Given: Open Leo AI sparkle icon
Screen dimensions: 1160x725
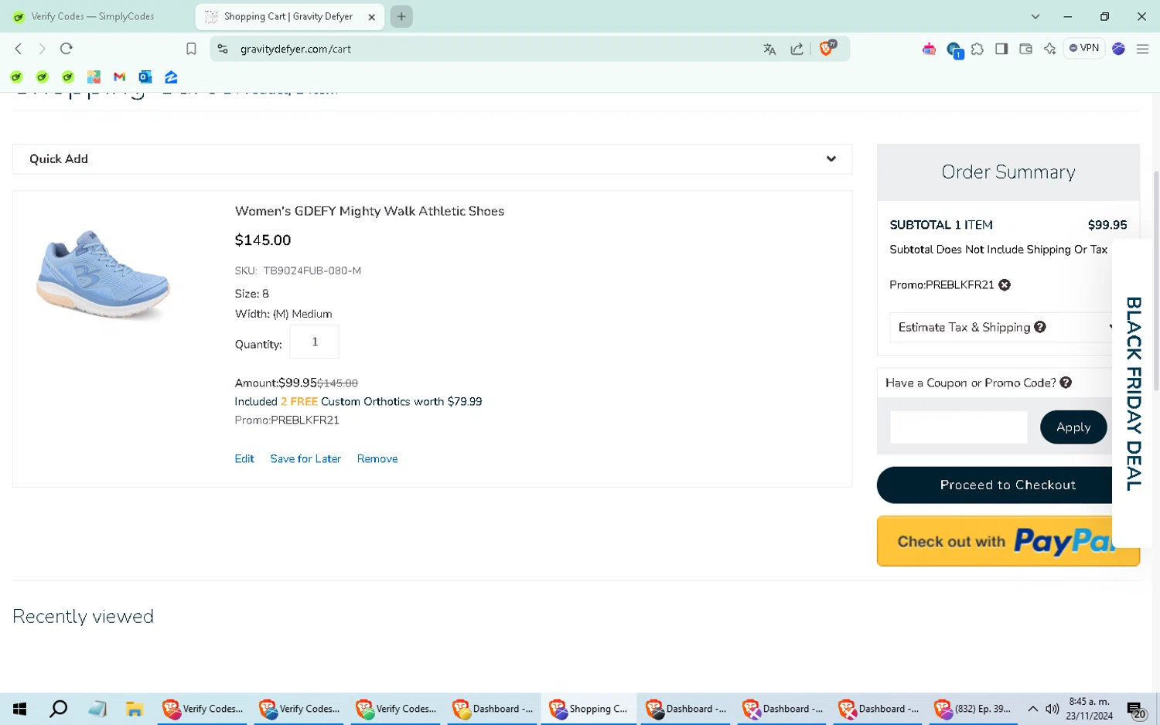Looking at the screenshot, I should 1049,49.
